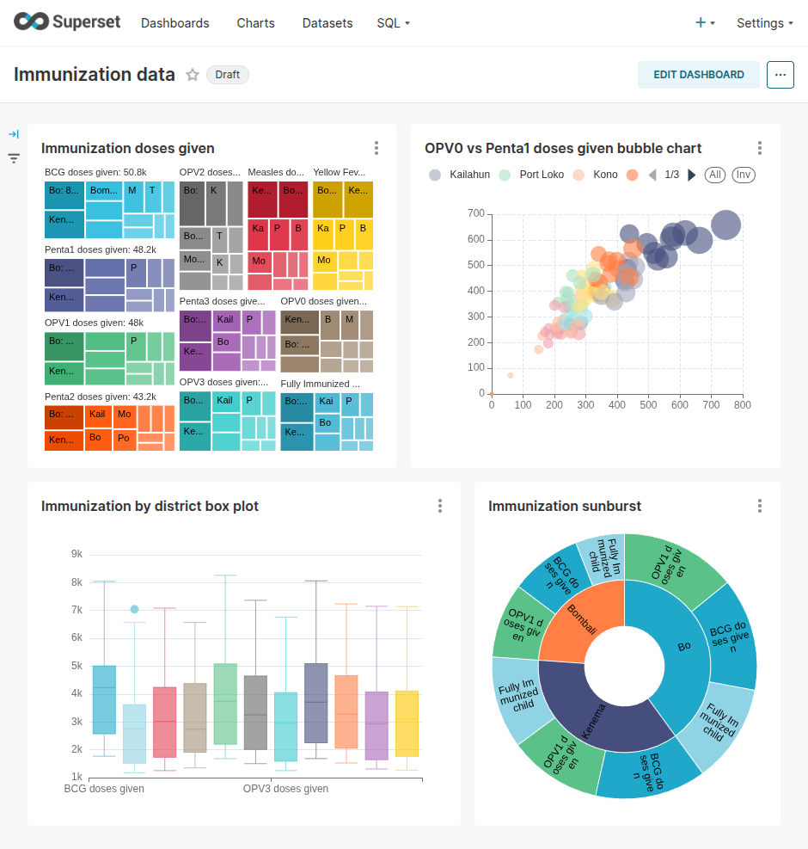Open options menu on Immunization sunburst

coord(759,506)
